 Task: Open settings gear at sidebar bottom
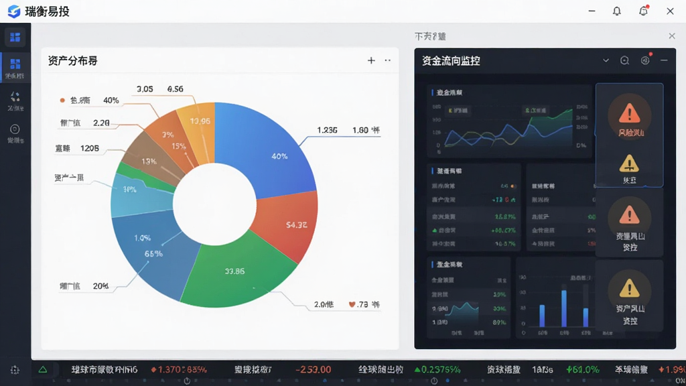click(x=15, y=370)
